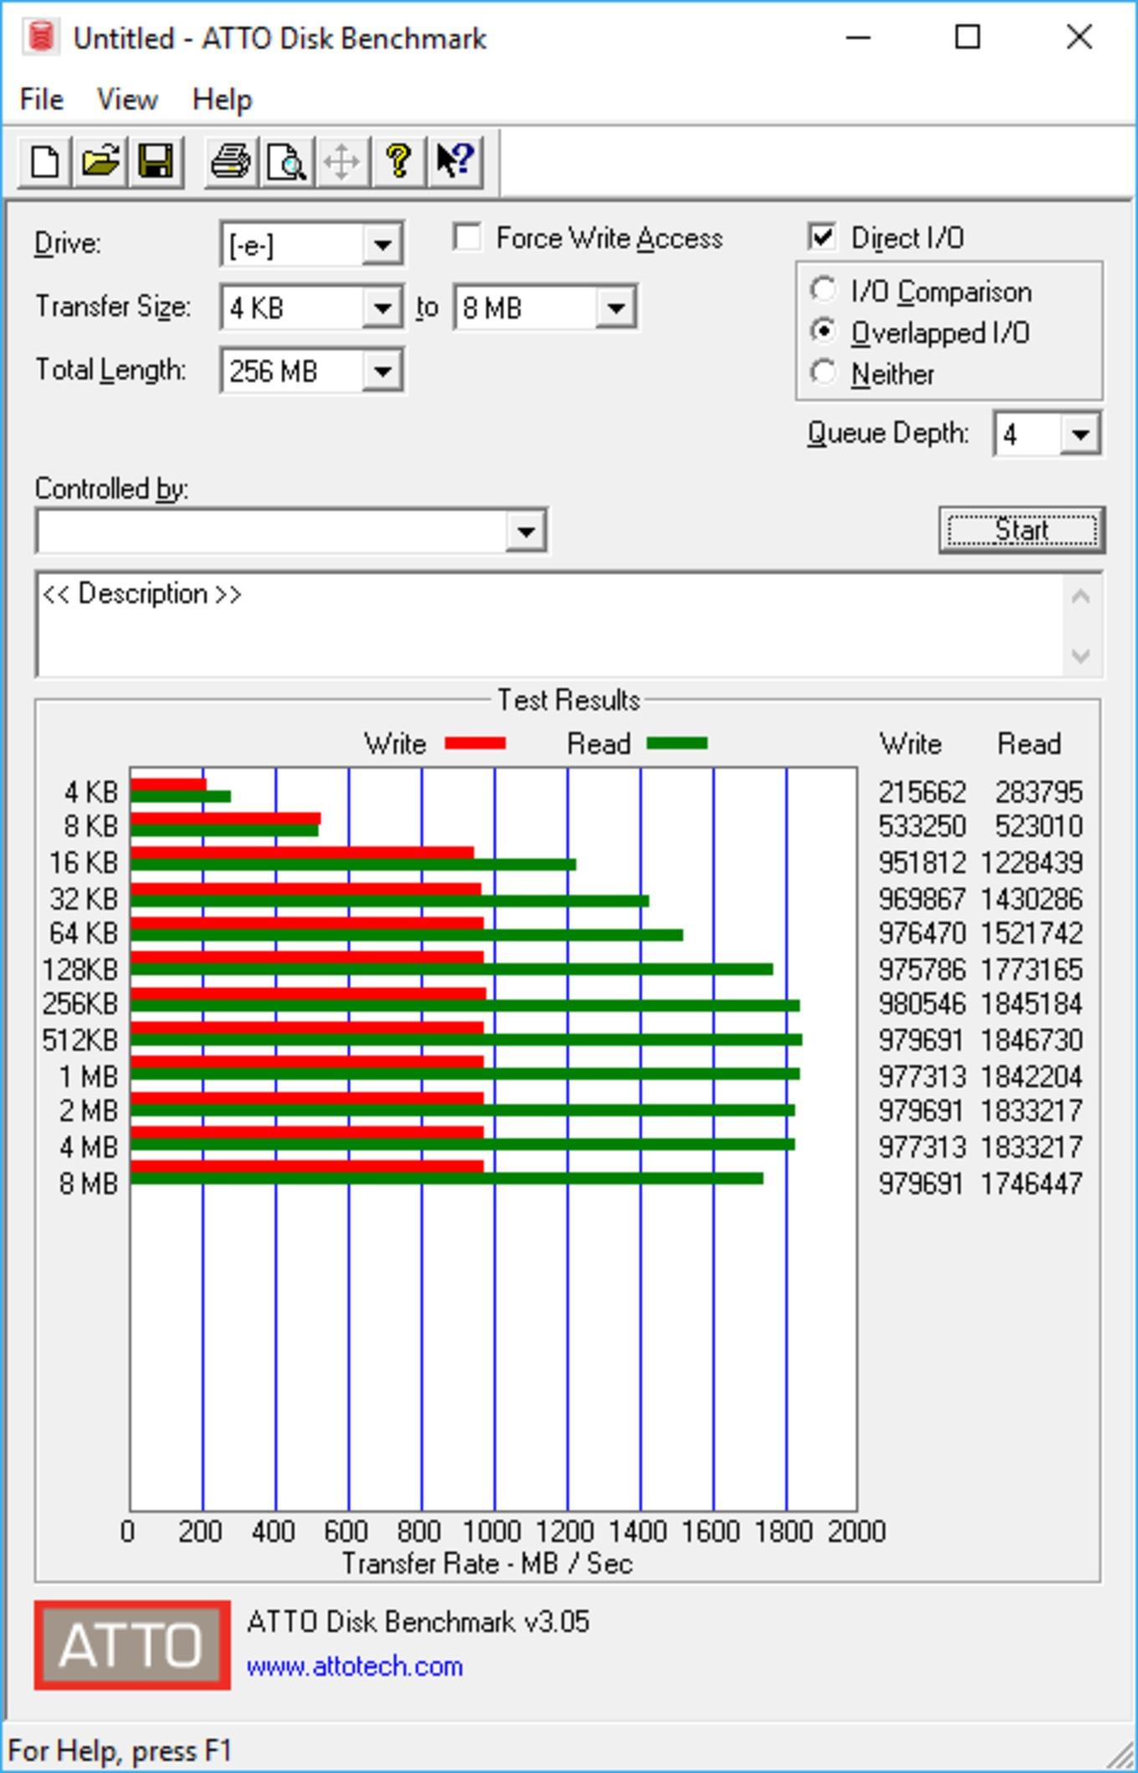Expand the Drive dropdown showing [-e-]

[x=382, y=244]
